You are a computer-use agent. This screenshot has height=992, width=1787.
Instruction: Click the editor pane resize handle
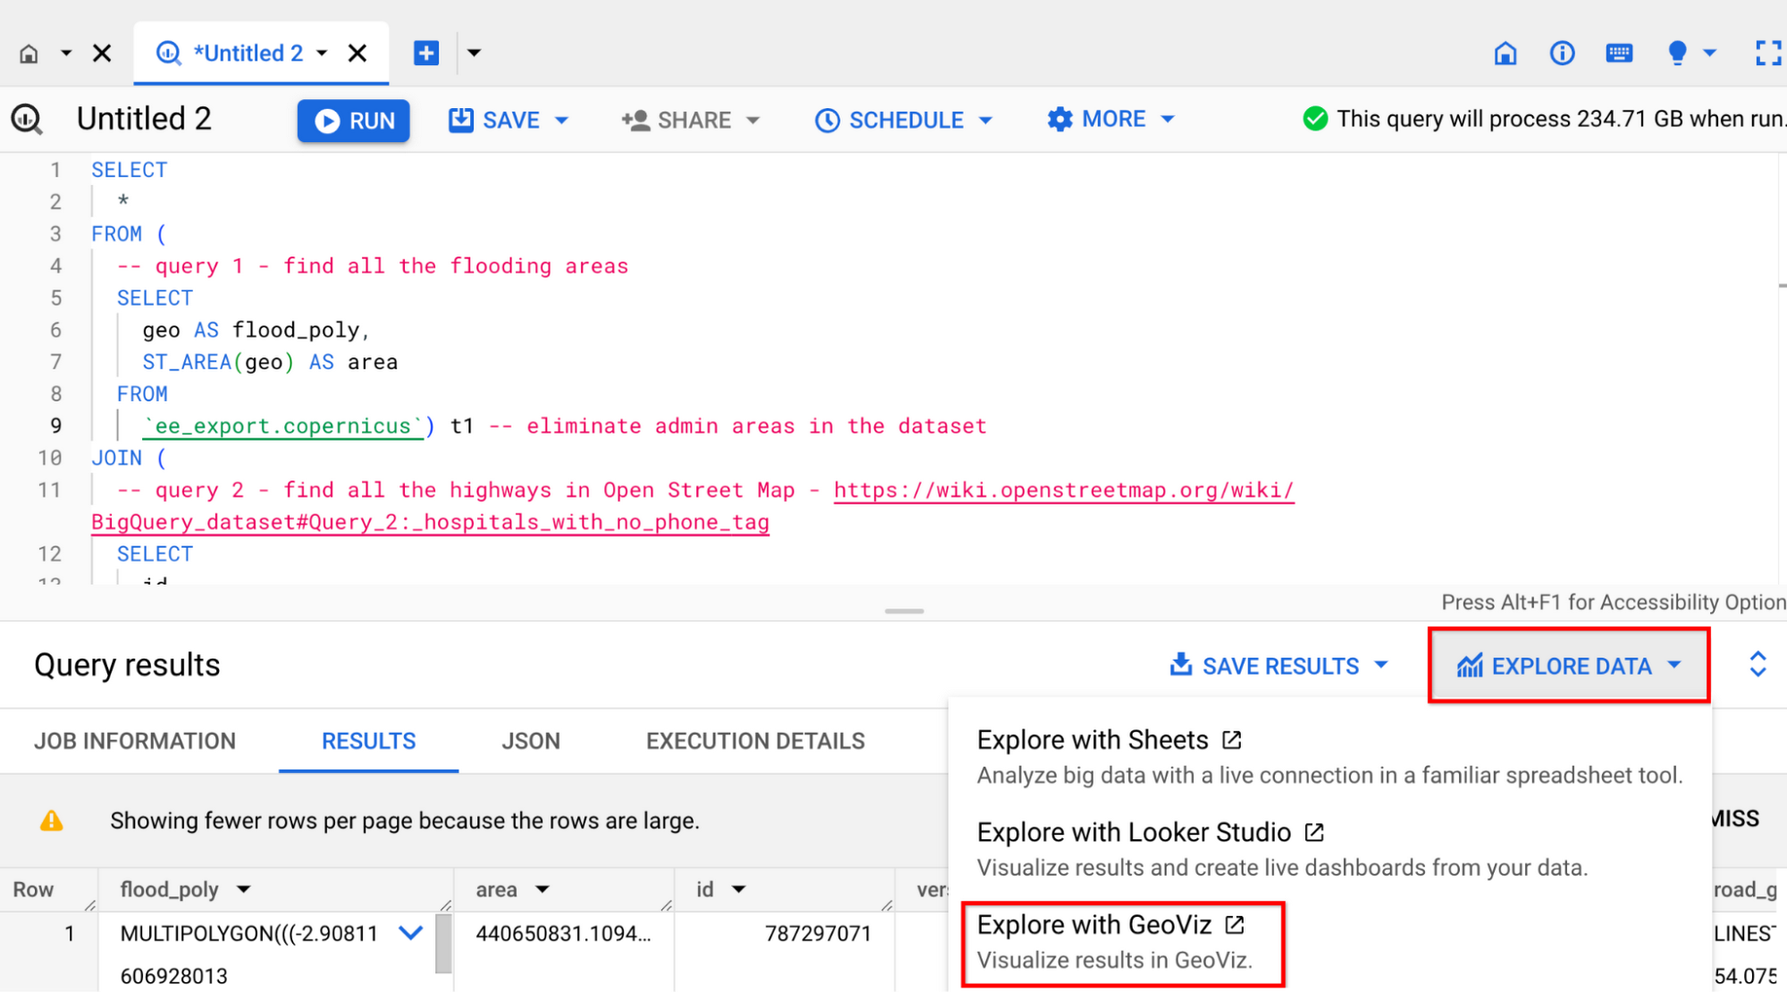click(x=904, y=612)
